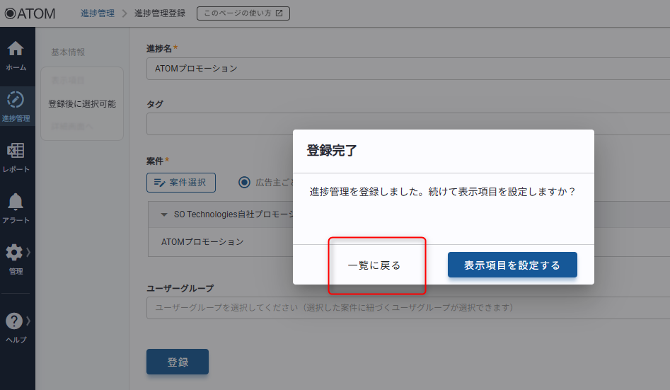Click the アラート bell icon

(16, 202)
